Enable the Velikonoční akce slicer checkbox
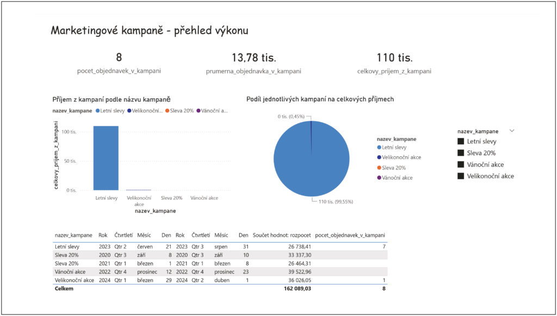This screenshot has width=557, height=316. [x=461, y=176]
